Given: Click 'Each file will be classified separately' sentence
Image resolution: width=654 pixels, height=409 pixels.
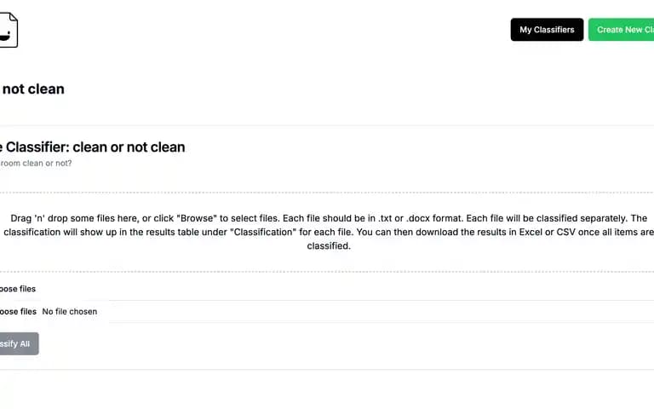Looking at the screenshot, I should (547, 218).
